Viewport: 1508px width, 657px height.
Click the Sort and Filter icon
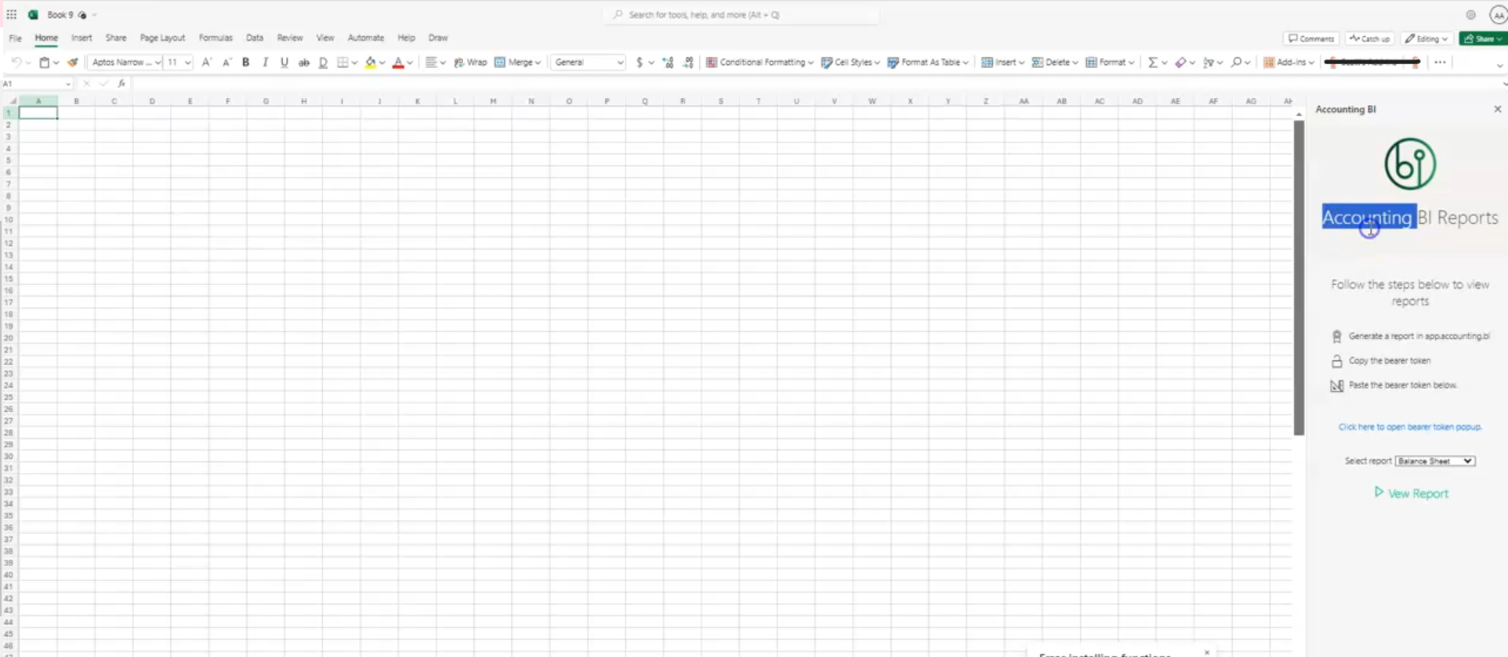pos(1209,63)
